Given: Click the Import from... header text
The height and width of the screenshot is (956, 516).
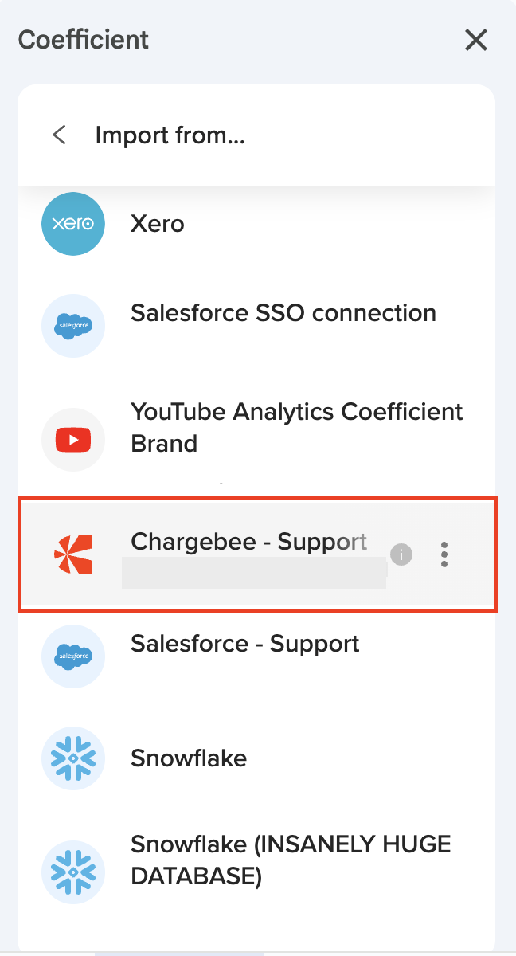Looking at the screenshot, I should (170, 135).
